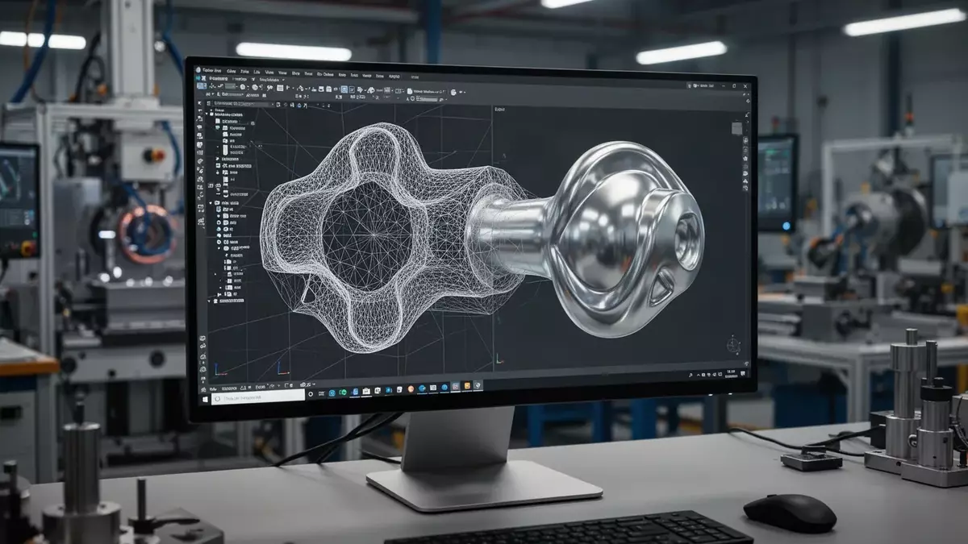Open Task View on the taskbar

pyautogui.click(x=321, y=394)
